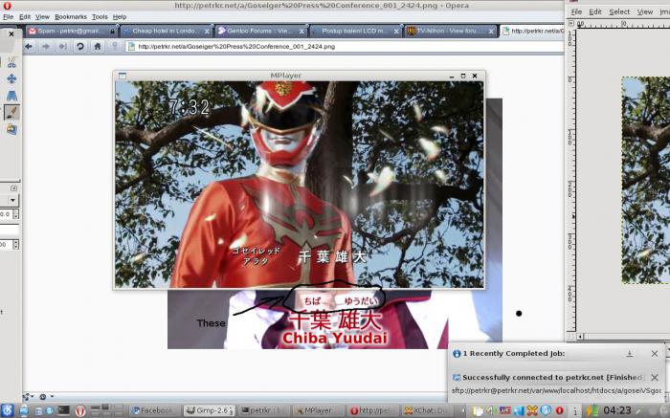Select the GIMP paintbrush tool
This screenshot has width=670, height=418.
(11, 112)
